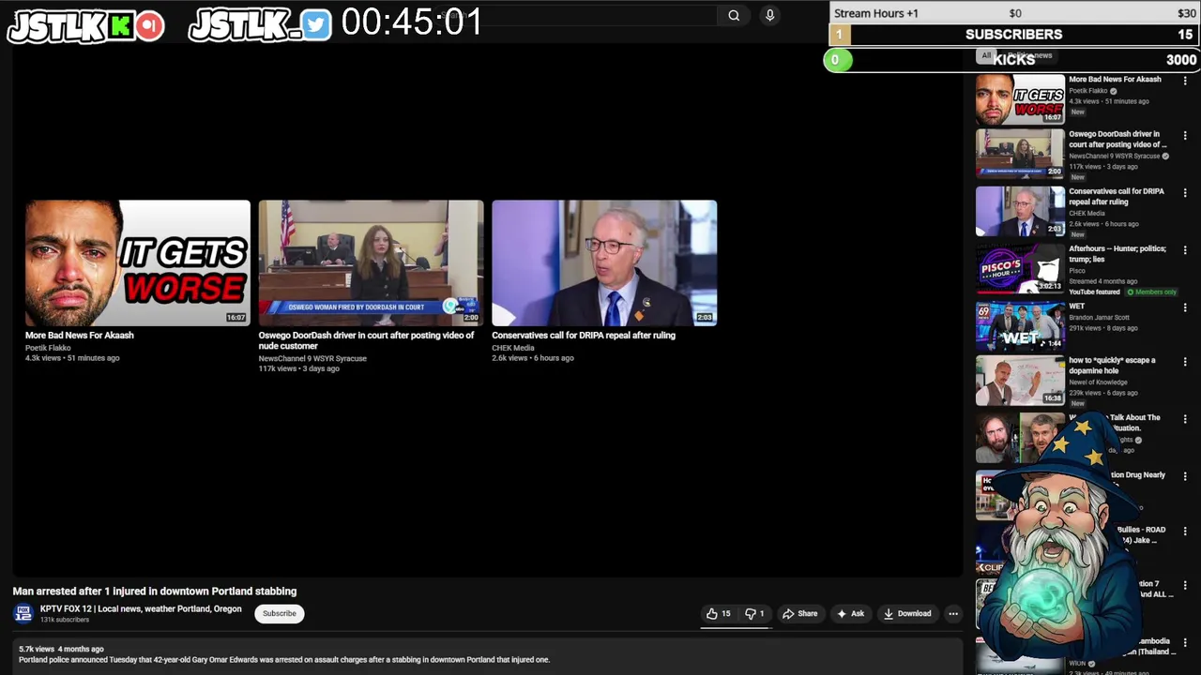Click sidebar title 'WET'

coord(1077,307)
